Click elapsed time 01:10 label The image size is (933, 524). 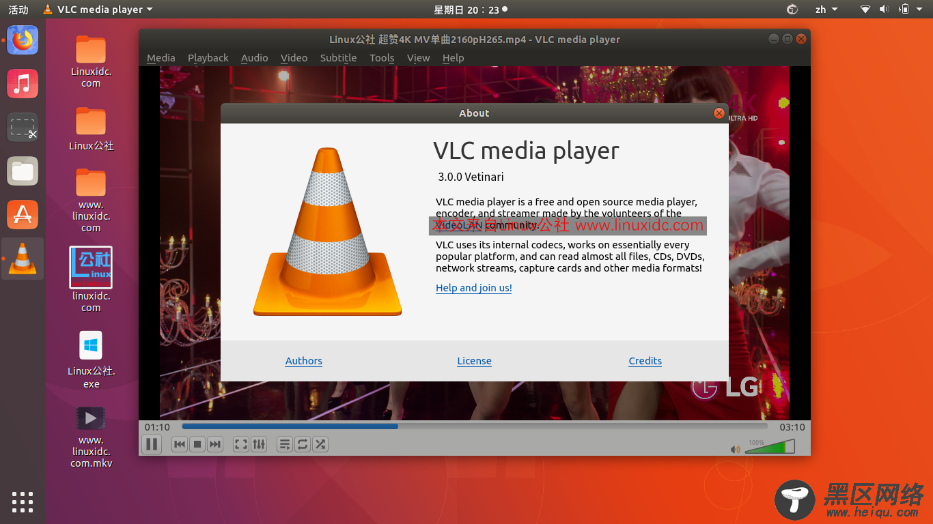tap(157, 427)
